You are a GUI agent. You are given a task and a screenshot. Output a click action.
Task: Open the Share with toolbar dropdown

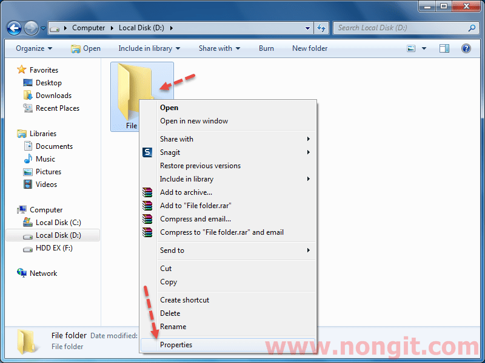click(219, 48)
